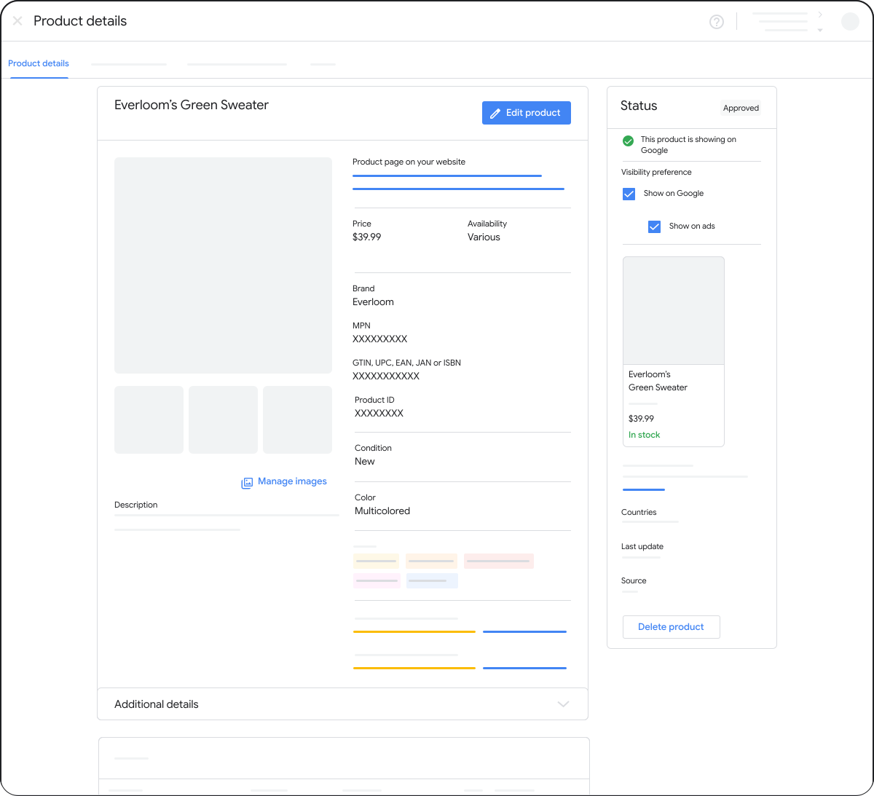Click the account avatar circle
Image resolution: width=874 pixels, height=796 pixels.
(x=850, y=21)
